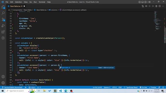Click line number 45 in gutter
Viewport: 166px width, 93px height.
coord(11,43)
